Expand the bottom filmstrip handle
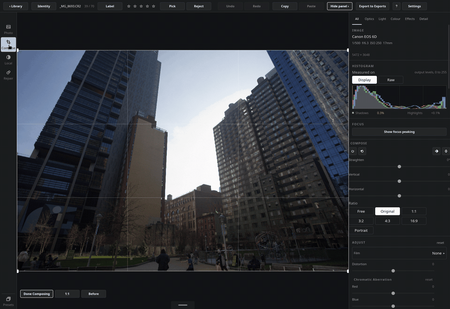This screenshot has height=309, width=450. coord(183,305)
